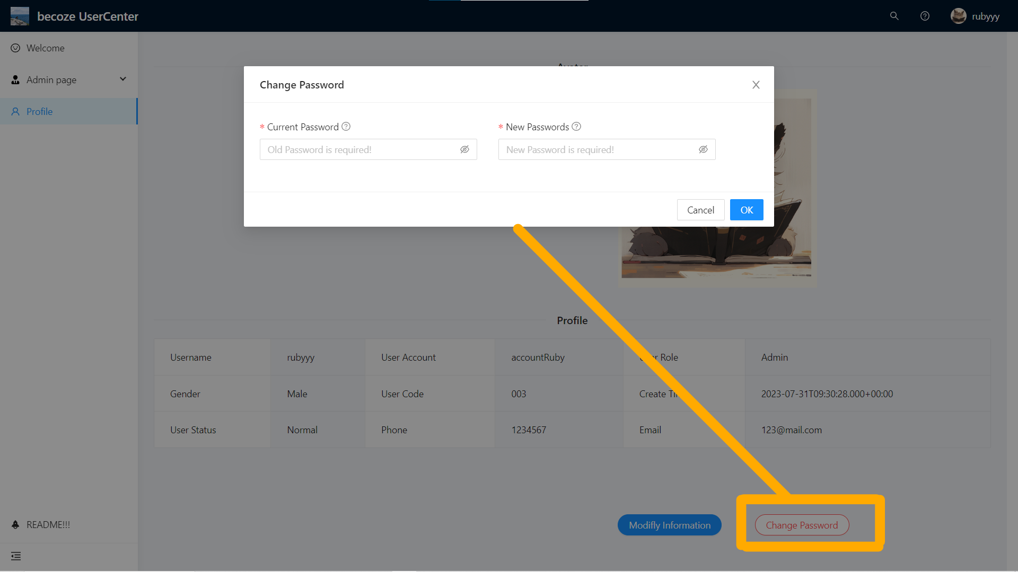Viewport: 1018px width, 572px height.
Task: Click the Current Password field label
Action: [x=303, y=127]
